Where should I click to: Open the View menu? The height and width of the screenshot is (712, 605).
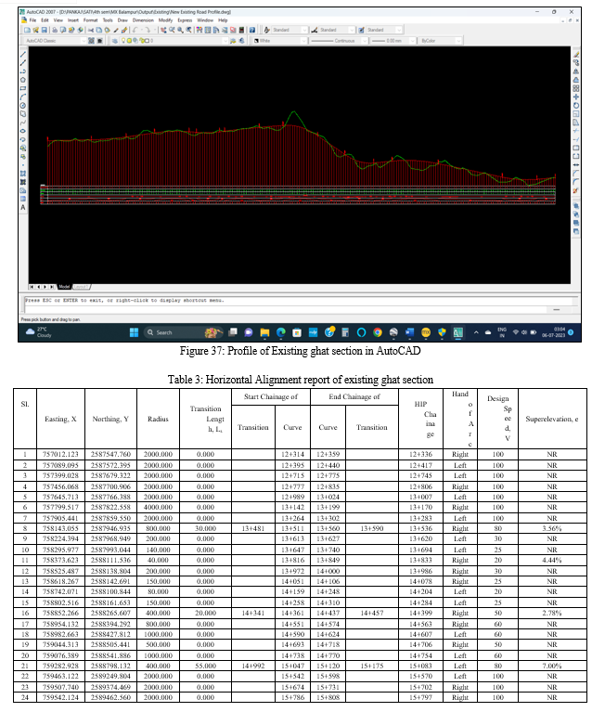58,20
